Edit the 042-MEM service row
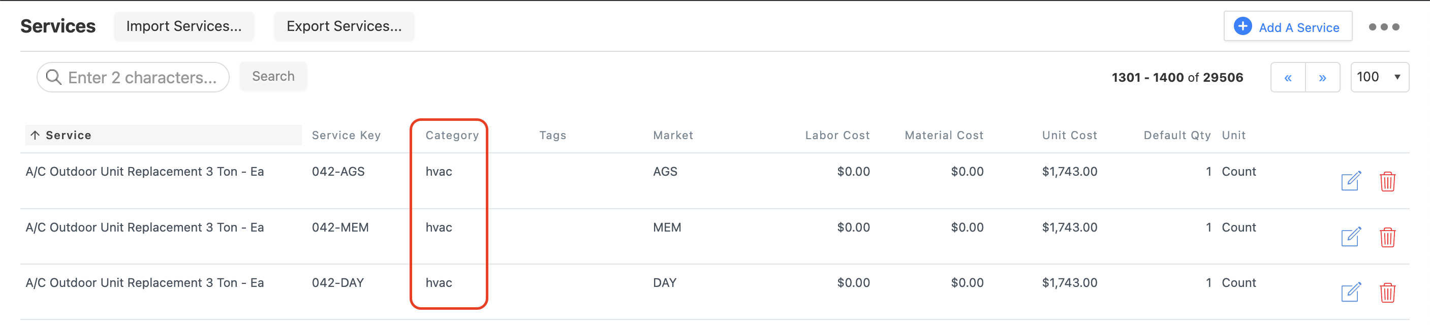 1351,237
